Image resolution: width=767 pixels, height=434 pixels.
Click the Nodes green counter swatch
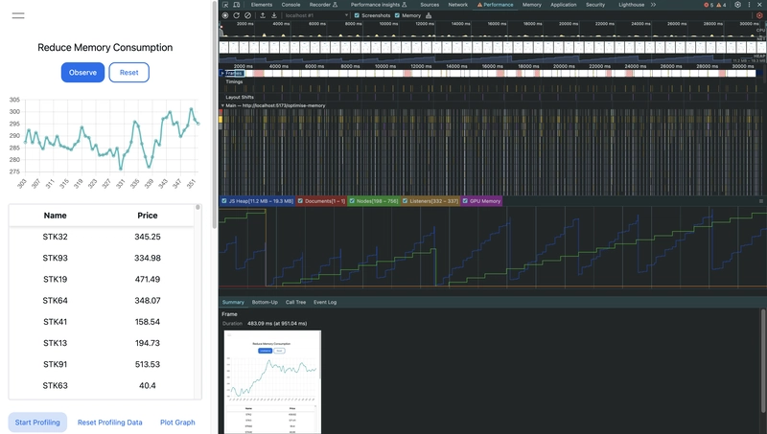352,201
